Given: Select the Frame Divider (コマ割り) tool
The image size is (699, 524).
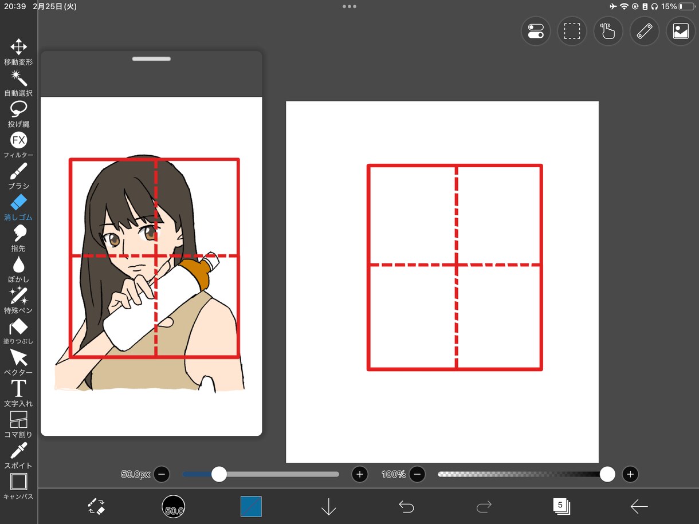Looking at the screenshot, I should coord(18,424).
